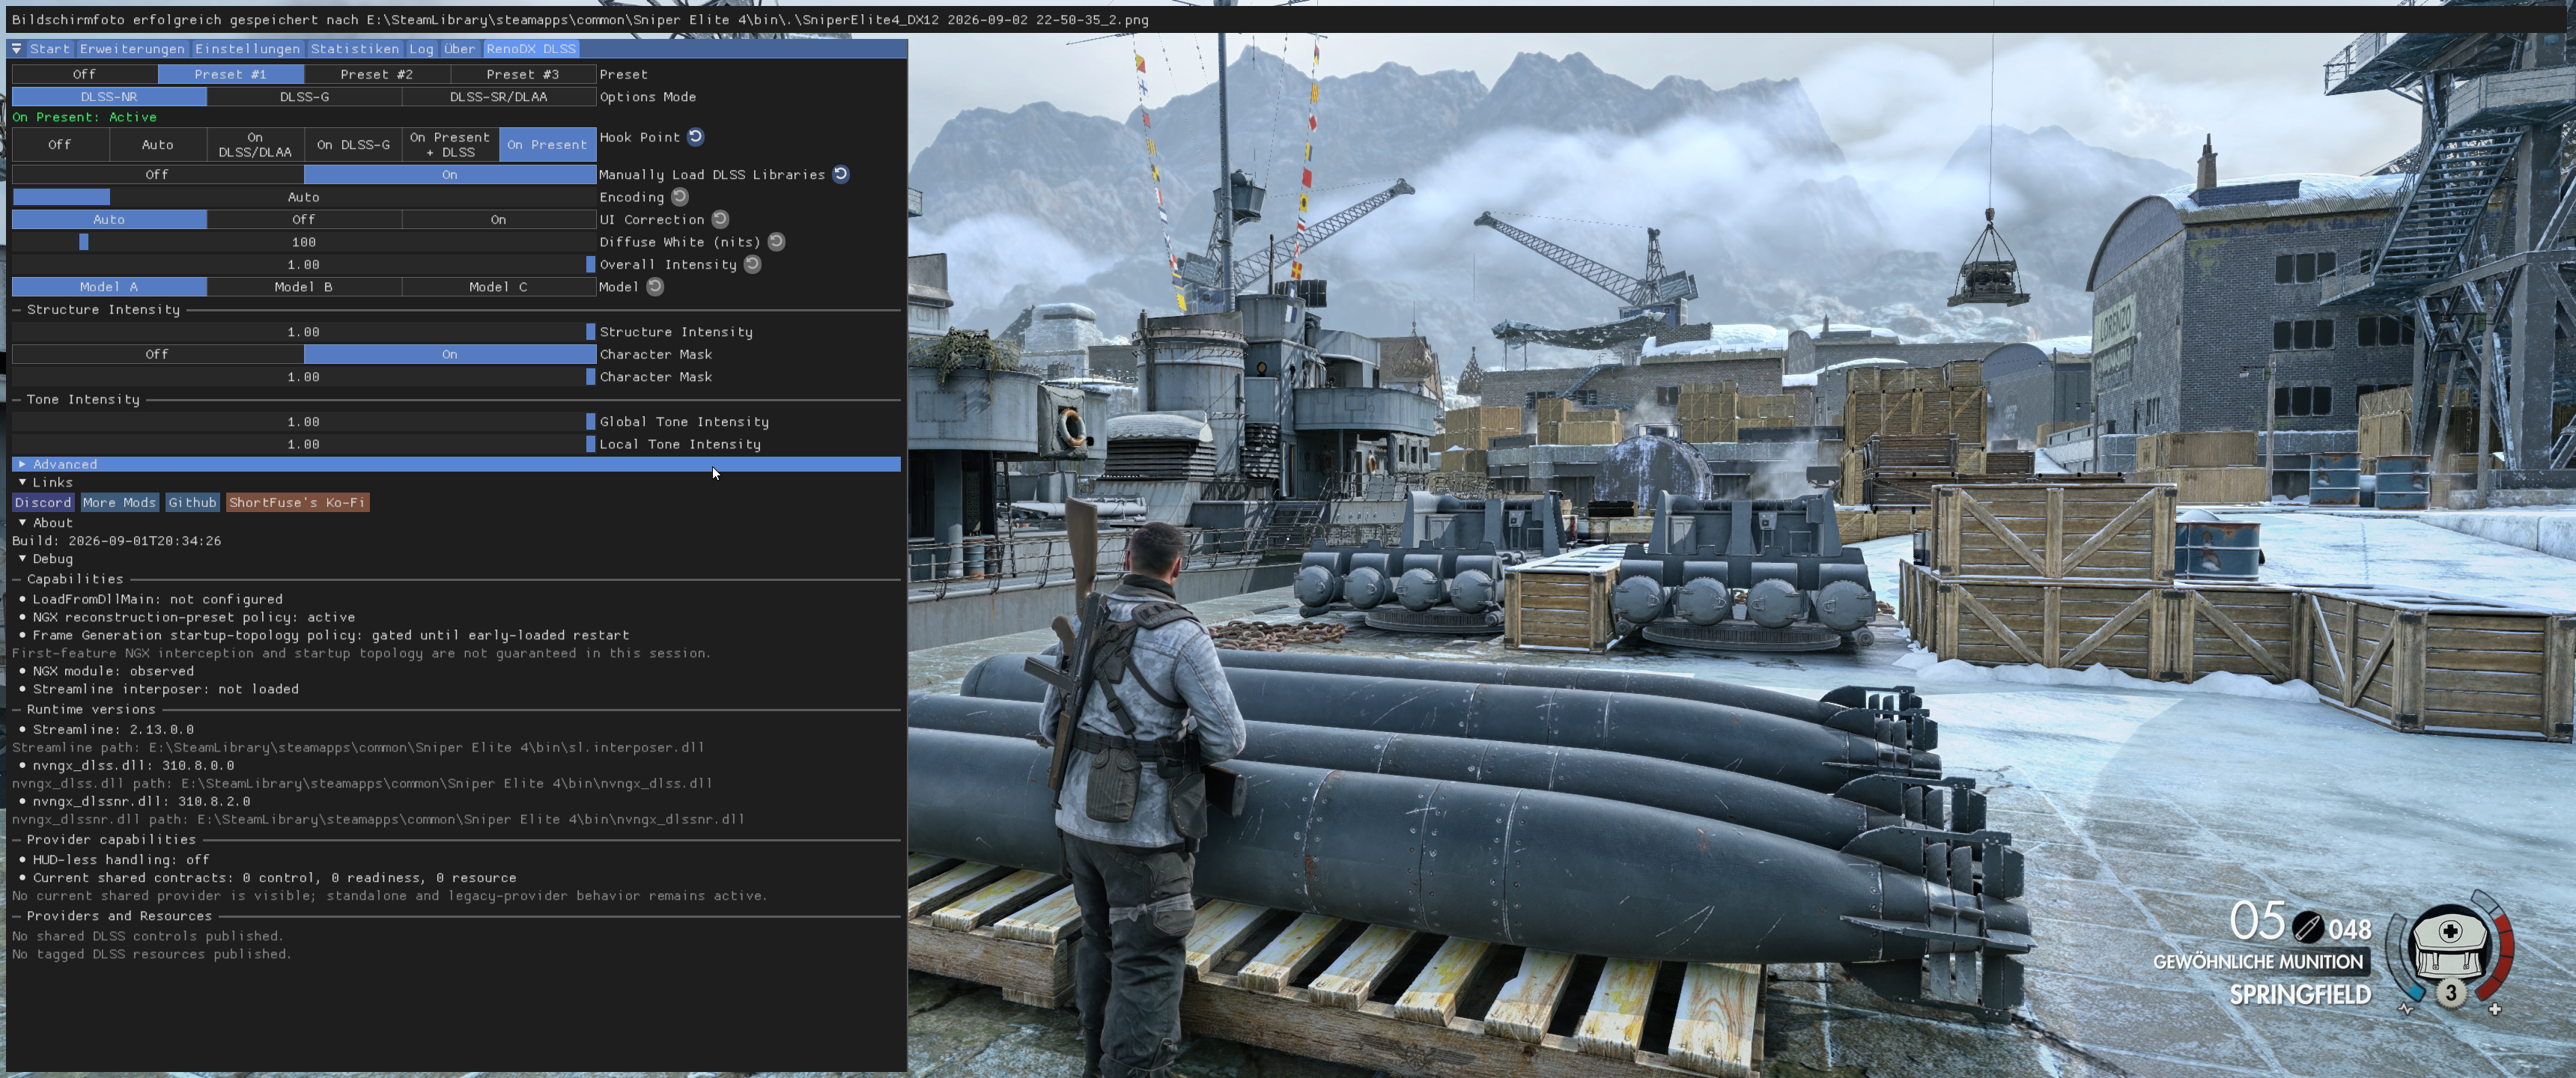Reset the Overall Intensity value

(753, 264)
